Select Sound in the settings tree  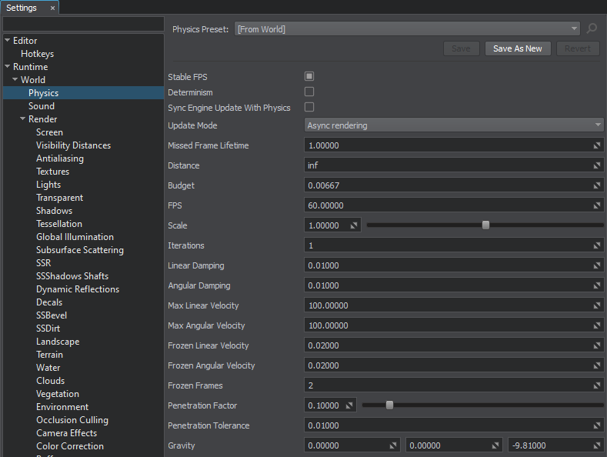42,106
